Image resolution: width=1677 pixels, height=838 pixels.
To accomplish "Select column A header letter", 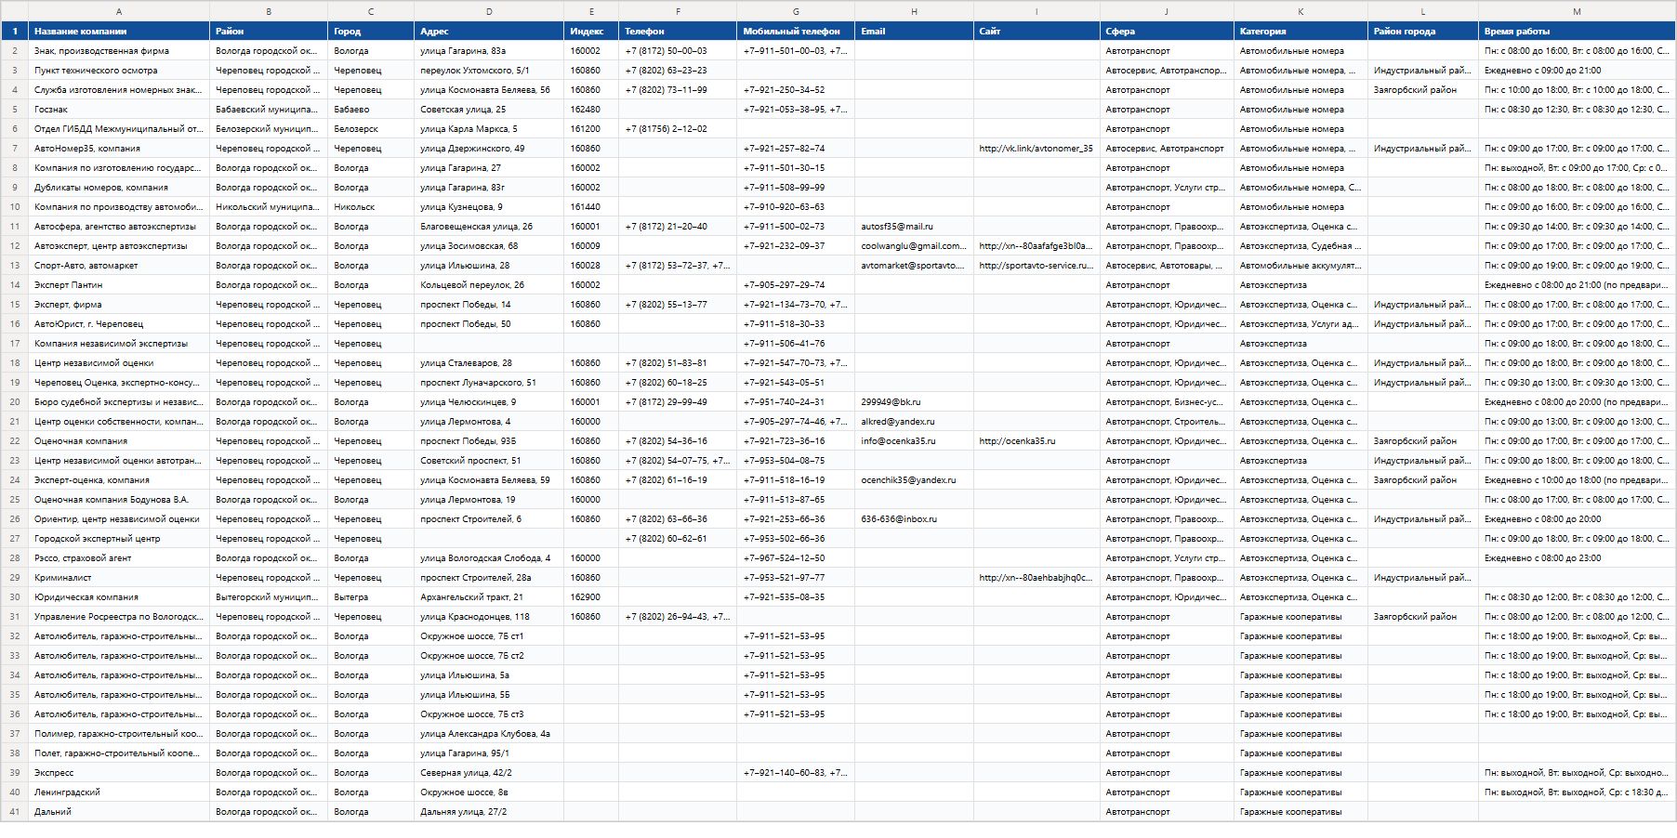I will (119, 11).
